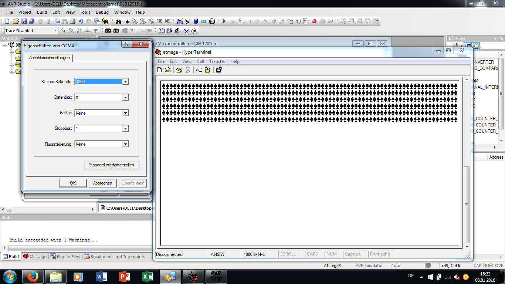The image size is (505, 284).
Task: Open the Stoppbits dropdown
Action: point(125,129)
